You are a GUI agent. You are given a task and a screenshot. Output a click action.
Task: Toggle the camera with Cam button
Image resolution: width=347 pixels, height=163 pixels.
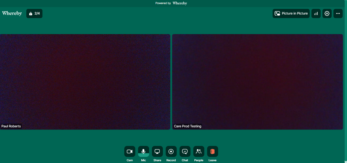pos(130,151)
